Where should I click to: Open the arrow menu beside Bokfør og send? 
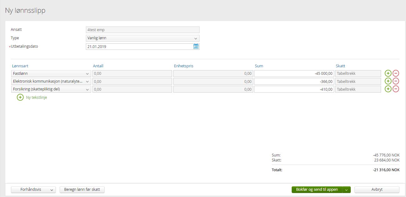(x=347, y=190)
